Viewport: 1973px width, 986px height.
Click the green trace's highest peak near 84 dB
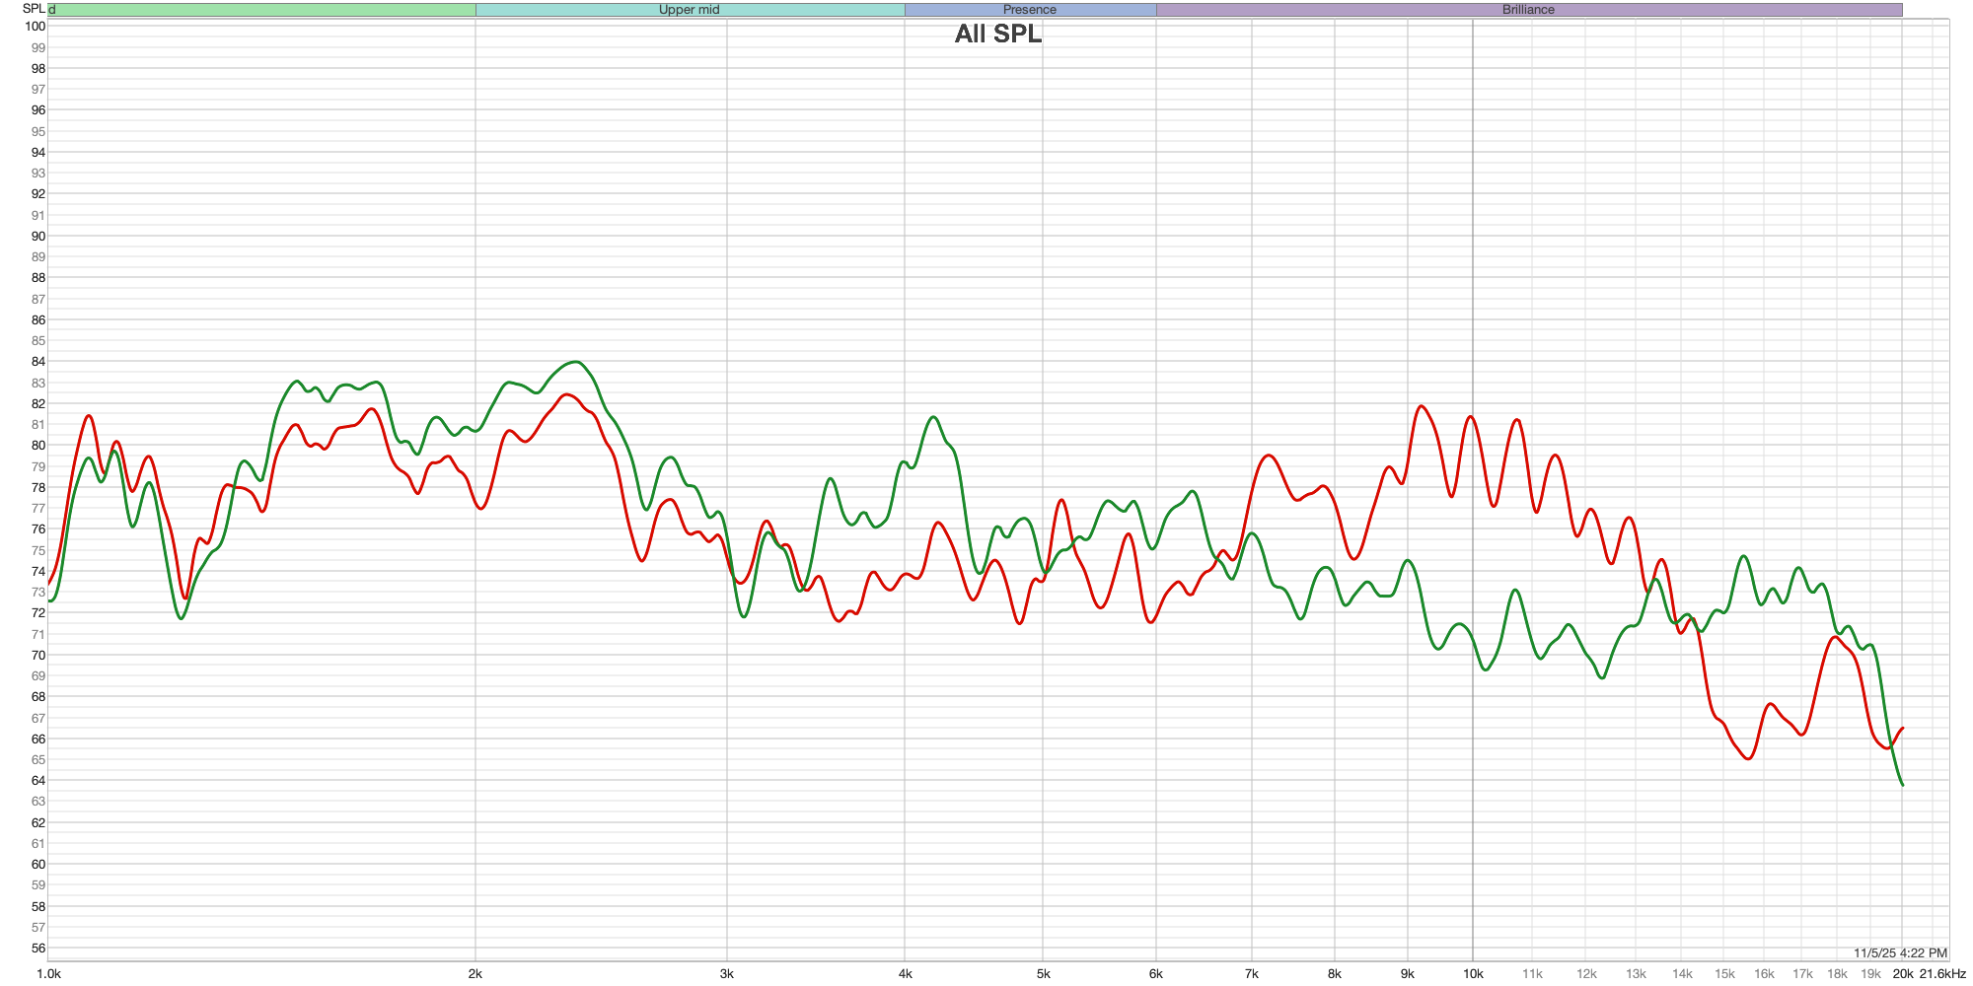[x=576, y=362]
